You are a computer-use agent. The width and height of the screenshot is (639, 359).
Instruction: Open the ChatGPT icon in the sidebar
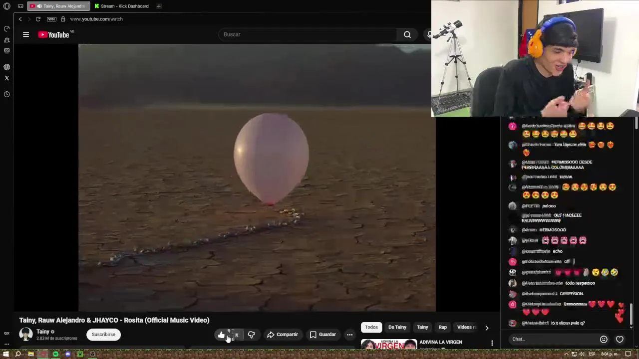[6, 67]
